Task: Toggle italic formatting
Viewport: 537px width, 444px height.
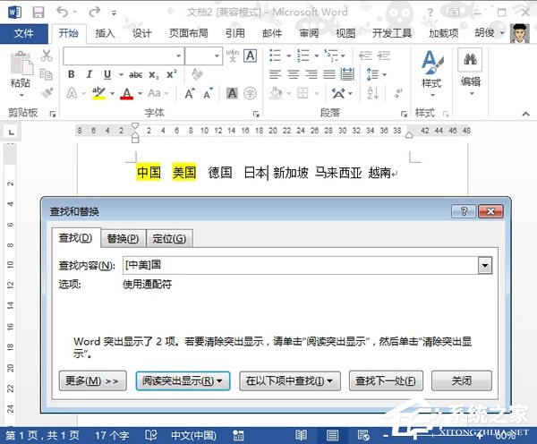Action: click(89, 74)
